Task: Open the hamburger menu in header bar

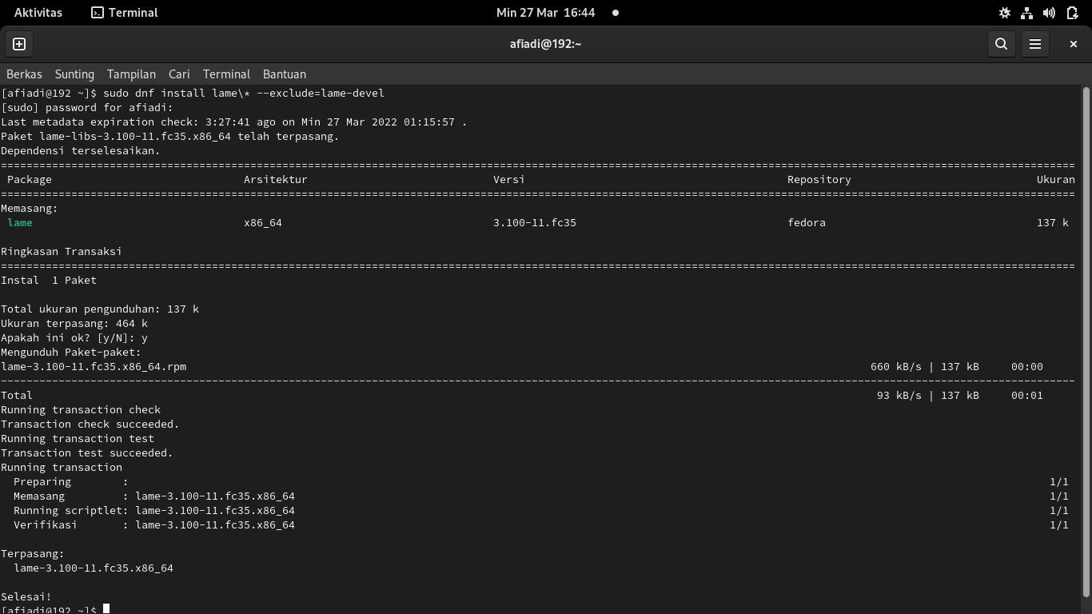Action: point(1035,44)
